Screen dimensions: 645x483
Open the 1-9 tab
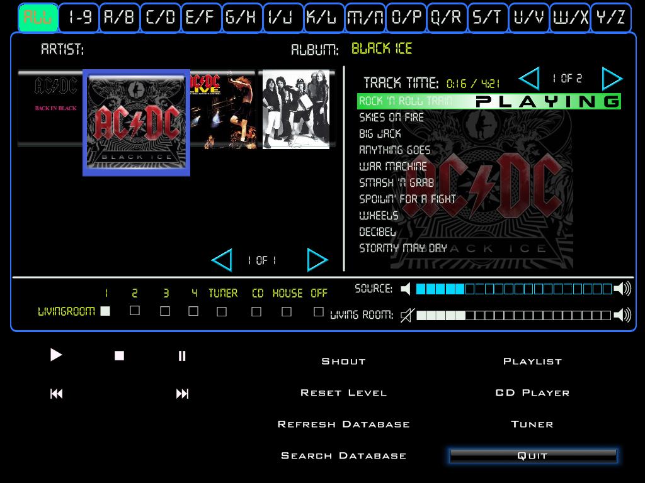click(x=79, y=17)
